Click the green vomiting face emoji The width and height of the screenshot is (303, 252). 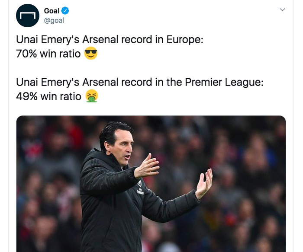(91, 96)
